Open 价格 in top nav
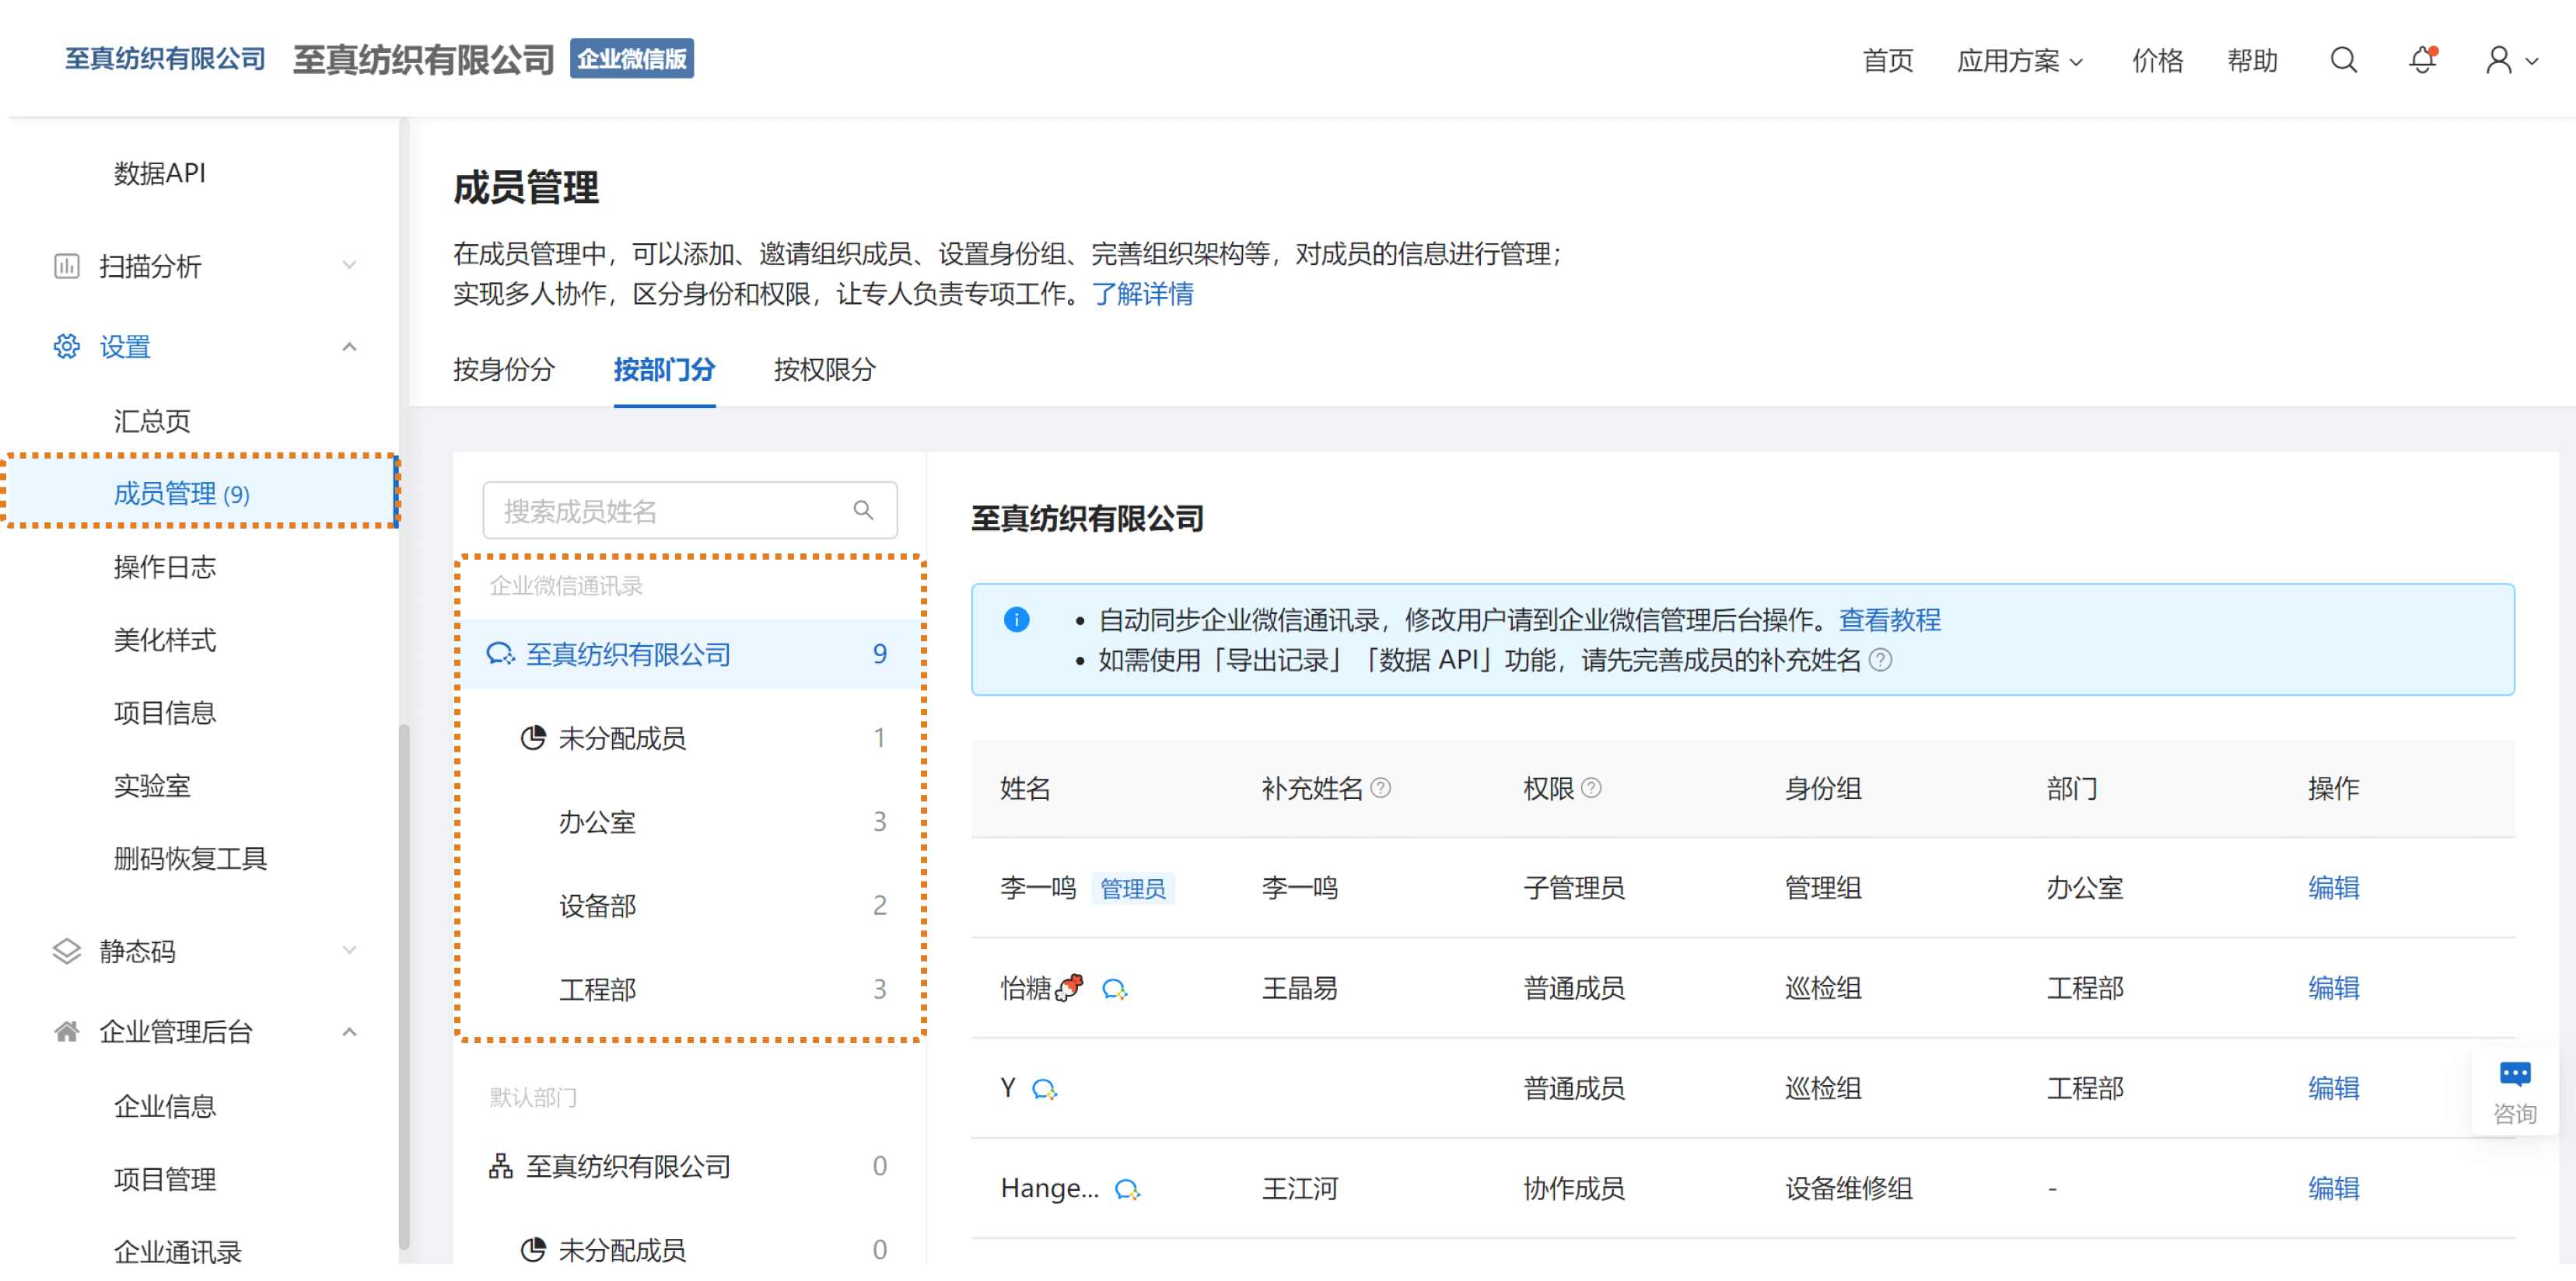This screenshot has height=1281, width=2576. pos(2157,61)
